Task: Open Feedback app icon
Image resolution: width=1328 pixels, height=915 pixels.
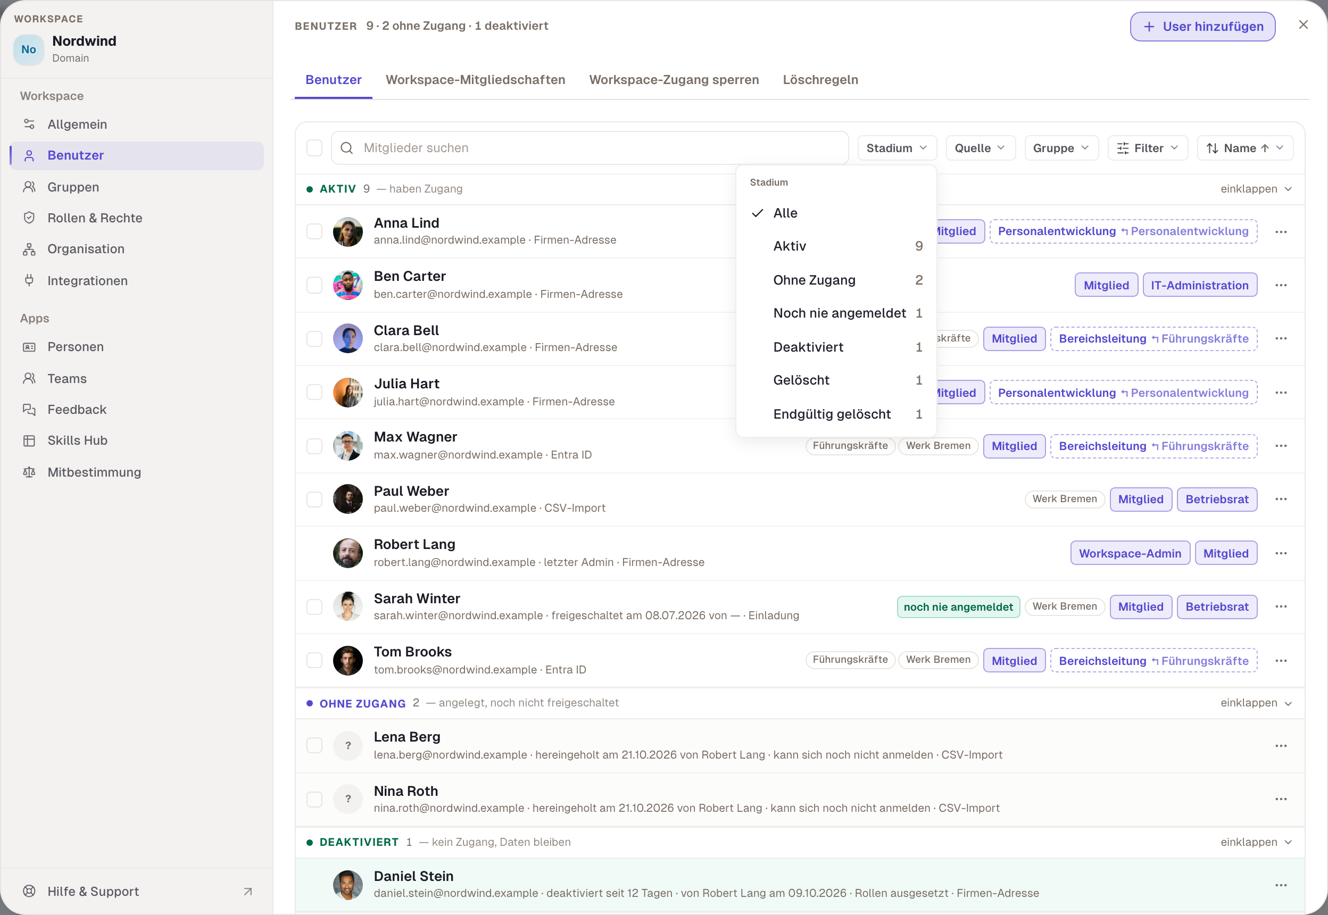Action: (29, 409)
